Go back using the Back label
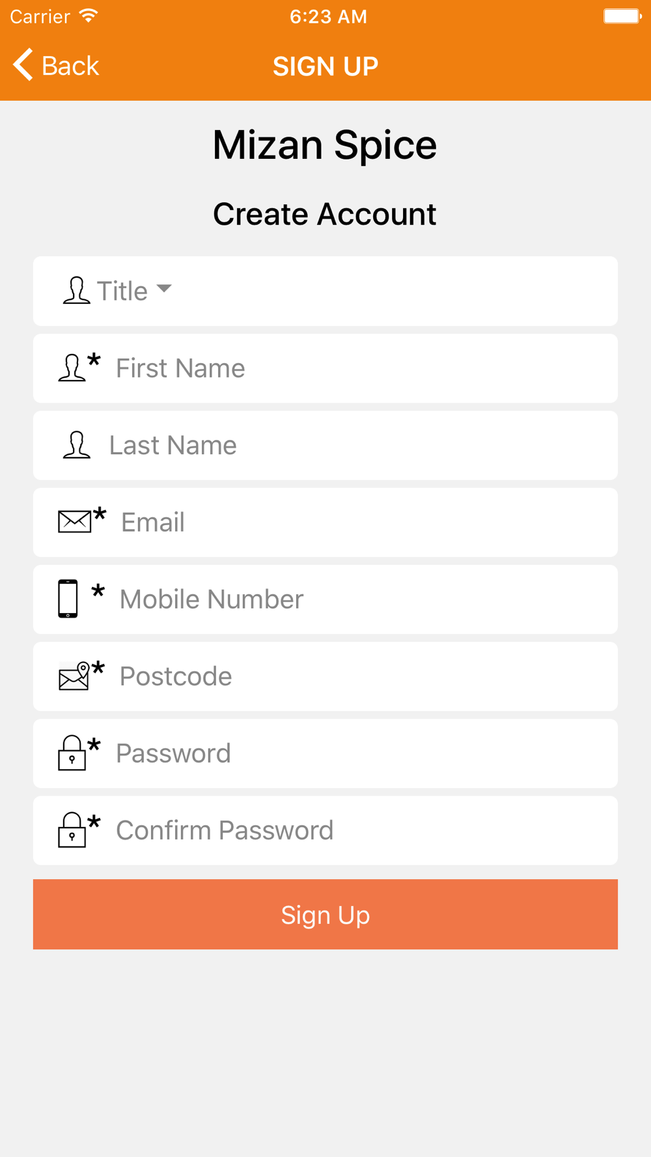This screenshot has width=651, height=1157. point(70,66)
